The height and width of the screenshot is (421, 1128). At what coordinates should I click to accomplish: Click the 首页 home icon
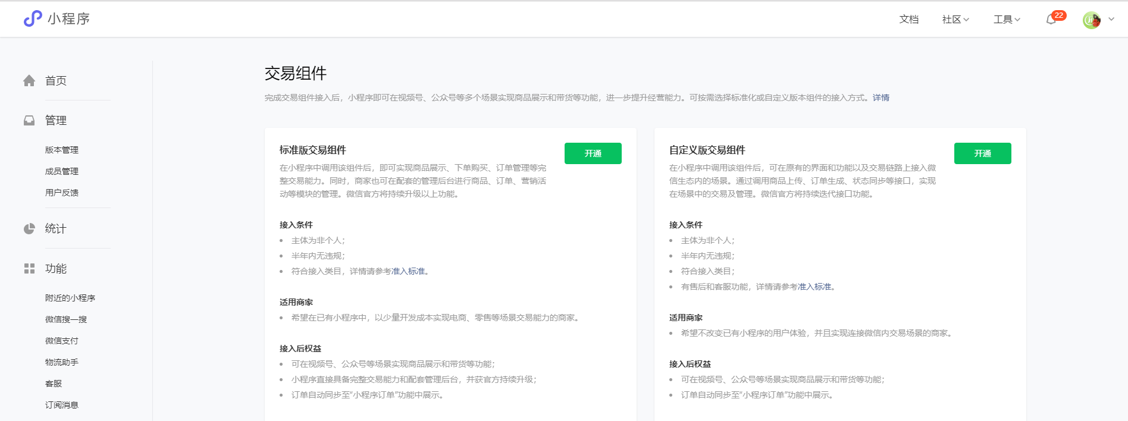(x=29, y=81)
